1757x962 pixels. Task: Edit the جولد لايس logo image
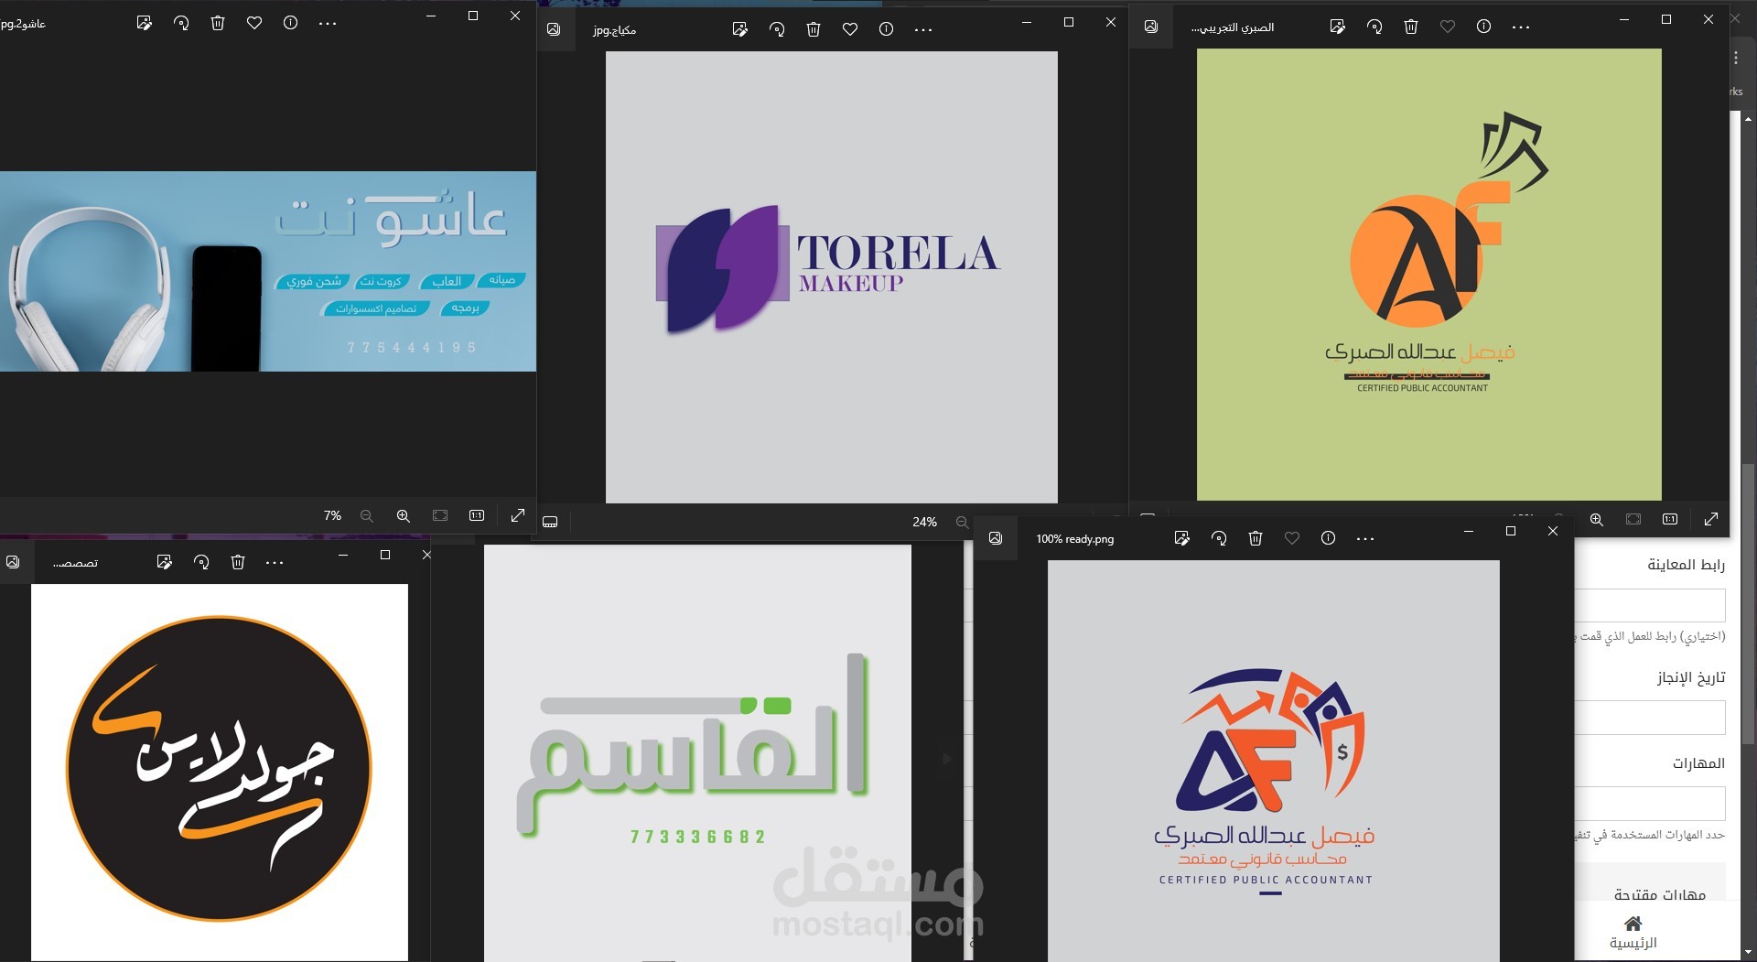164,562
